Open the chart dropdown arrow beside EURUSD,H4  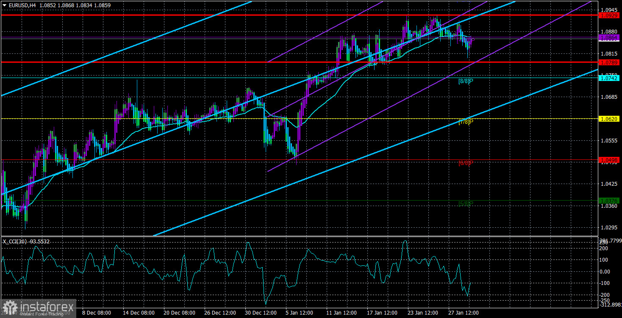(4, 5)
